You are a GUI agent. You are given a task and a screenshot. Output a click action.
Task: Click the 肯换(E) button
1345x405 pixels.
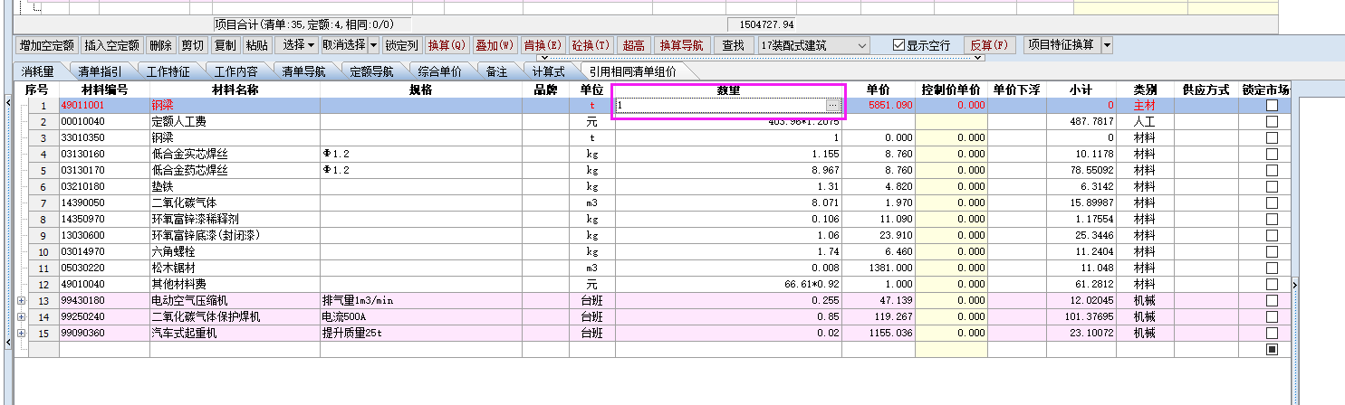click(x=543, y=45)
